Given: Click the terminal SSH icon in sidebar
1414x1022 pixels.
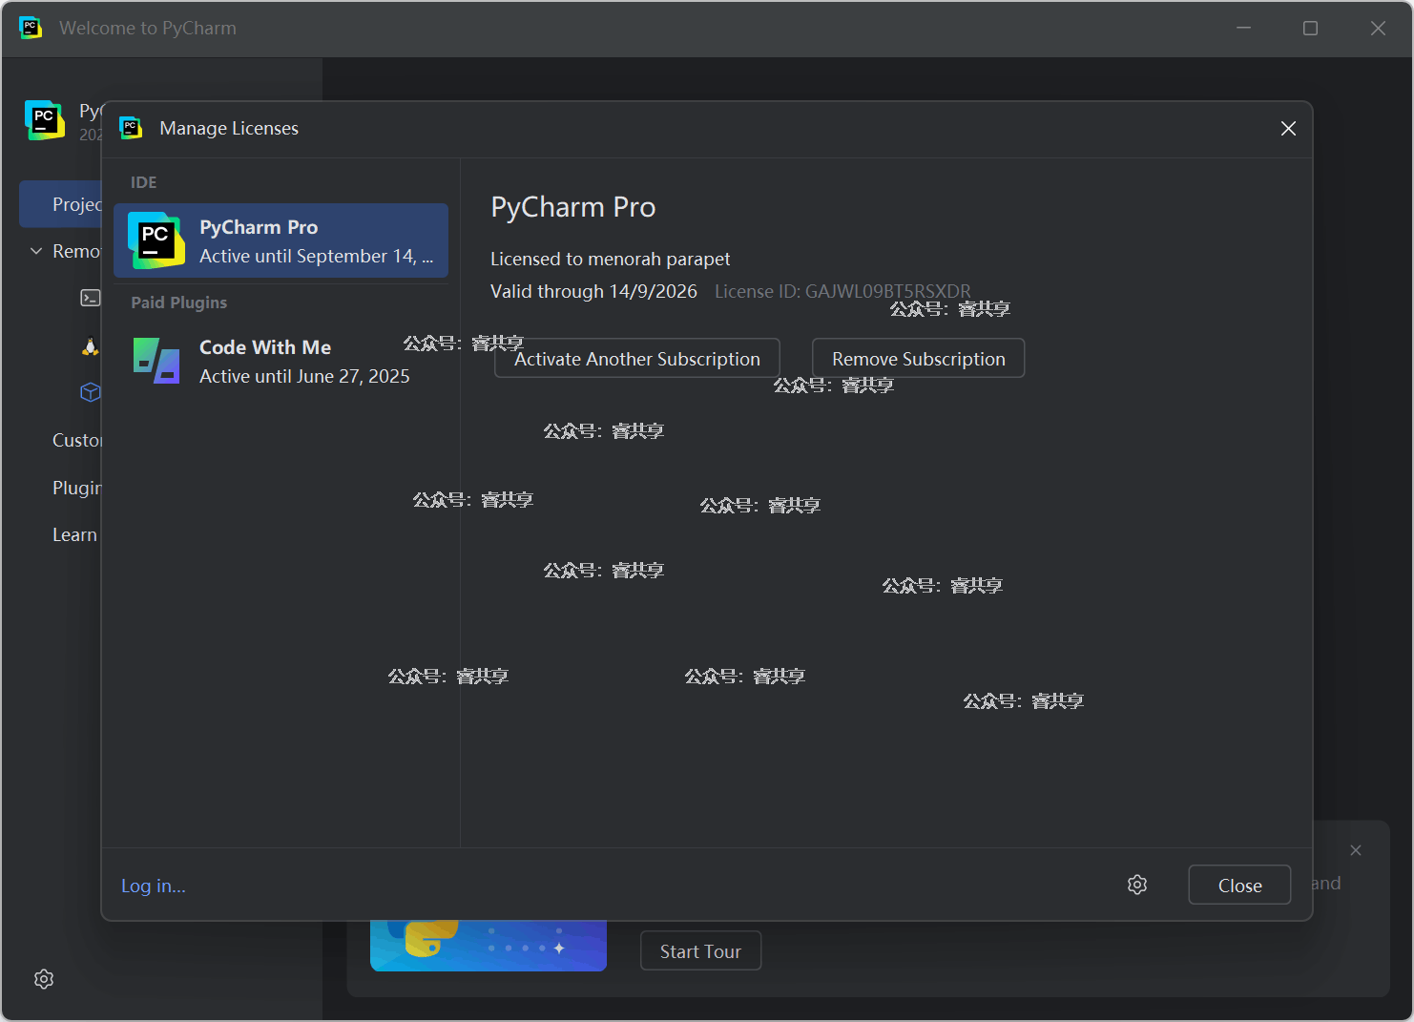Looking at the screenshot, I should pos(91,298).
